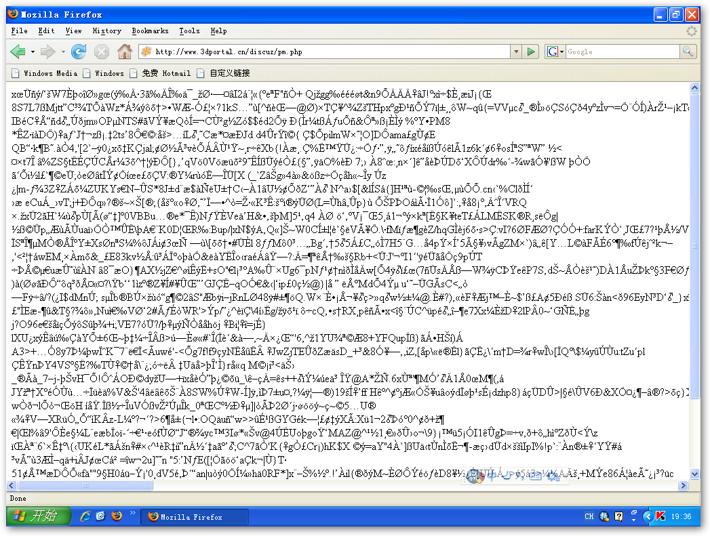Expand the quick launch overflow chevron
Screen dimensions: 710x536
(133, 513)
